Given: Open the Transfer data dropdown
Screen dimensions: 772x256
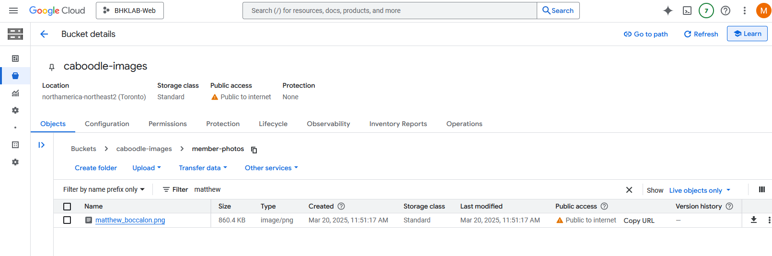Looking at the screenshot, I should click(x=203, y=168).
